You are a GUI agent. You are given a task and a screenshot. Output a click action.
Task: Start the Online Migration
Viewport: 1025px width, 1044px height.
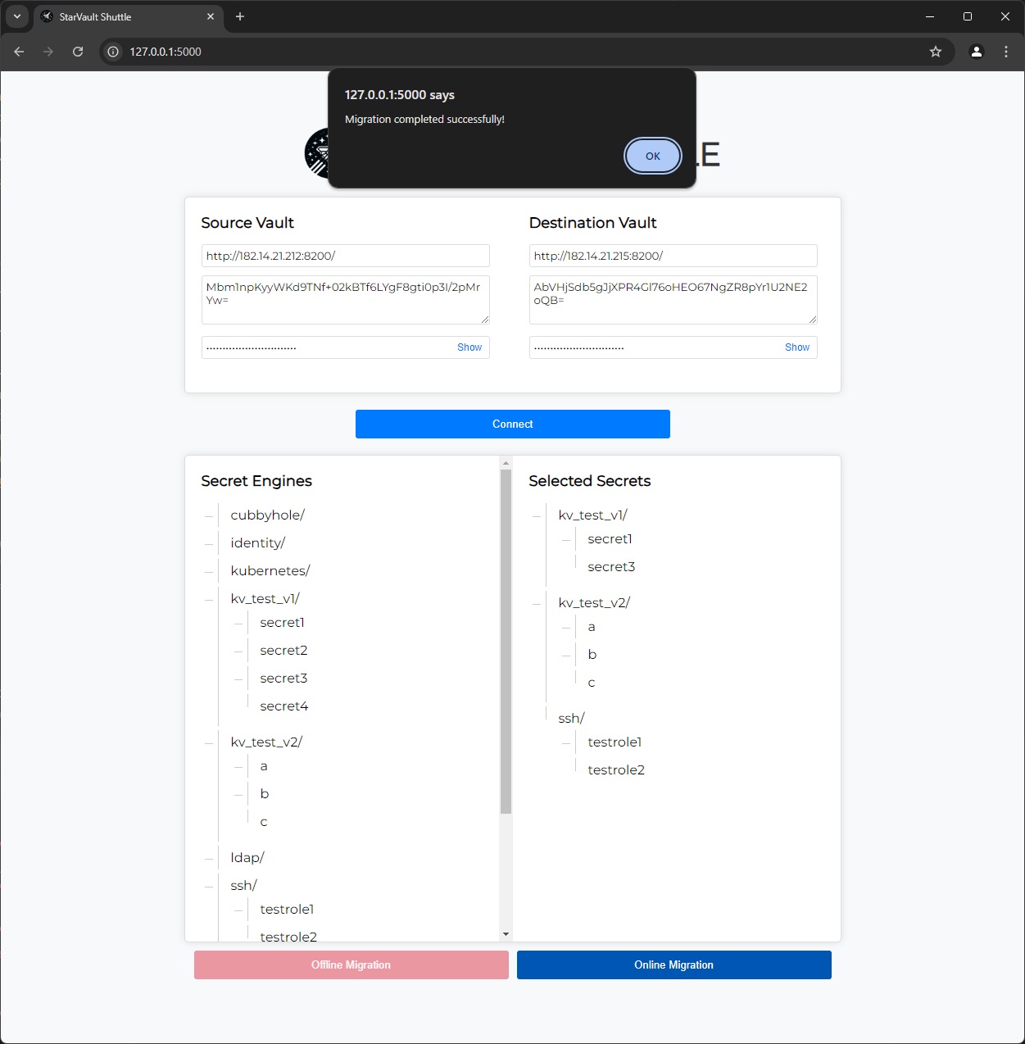674,965
